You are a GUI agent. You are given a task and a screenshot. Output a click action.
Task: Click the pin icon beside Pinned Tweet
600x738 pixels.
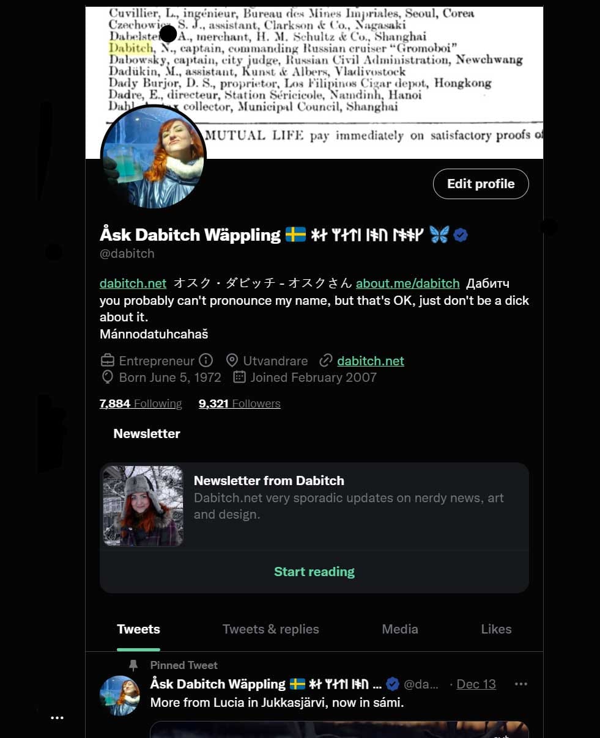pos(133,665)
